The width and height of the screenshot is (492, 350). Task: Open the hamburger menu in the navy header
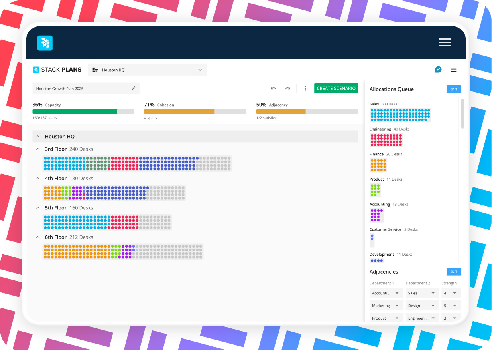445,42
